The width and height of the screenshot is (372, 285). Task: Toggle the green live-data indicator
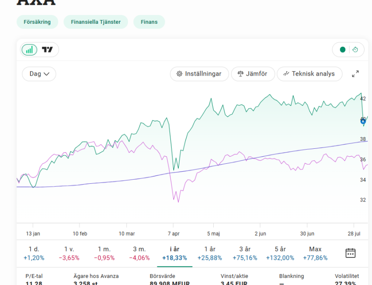pyautogui.click(x=343, y=50)
